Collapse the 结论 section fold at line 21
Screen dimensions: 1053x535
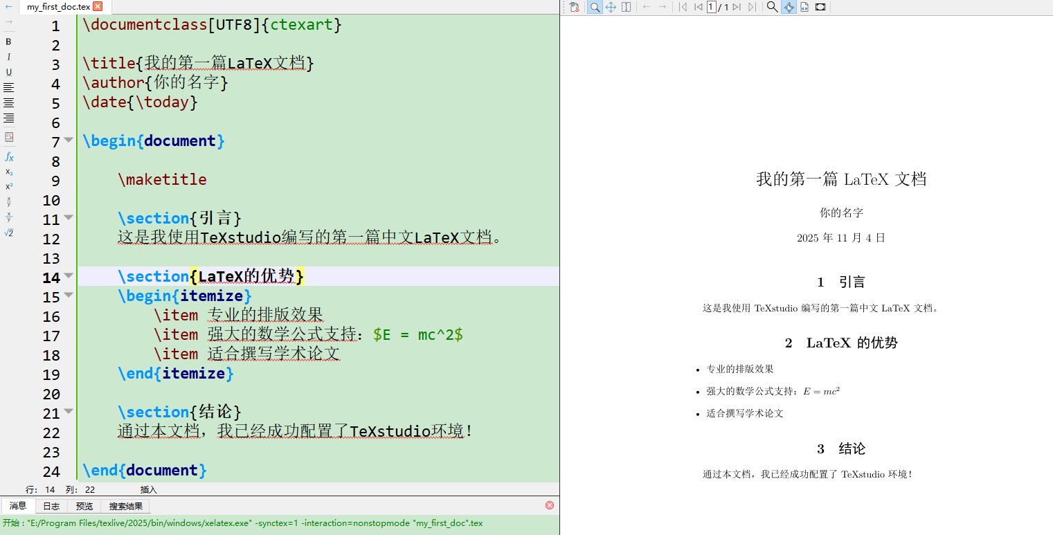tap(69, 411)
